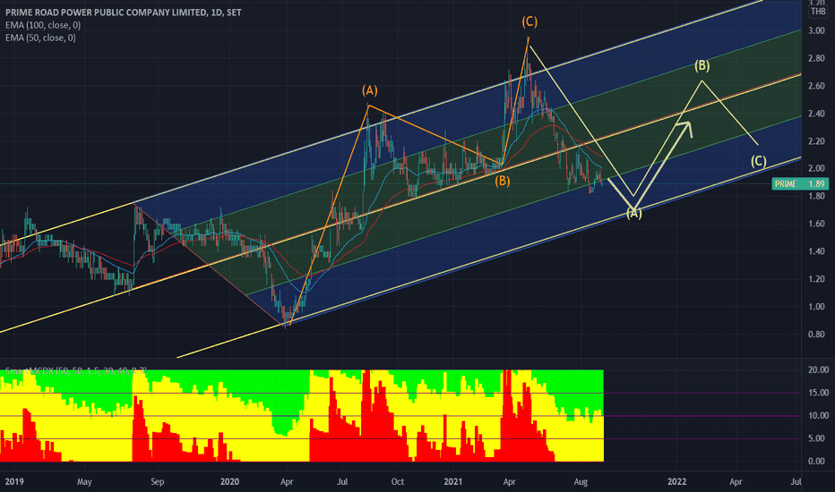Image resolution: width=835 pixels, height=492 pixels.
Task: Click the 0.80 price axis value
Action: tap(816, 335)
